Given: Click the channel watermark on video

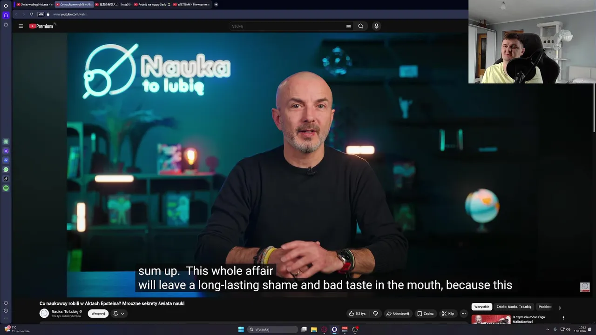Looking at the screenshot, I should click(x=585, y=287).
